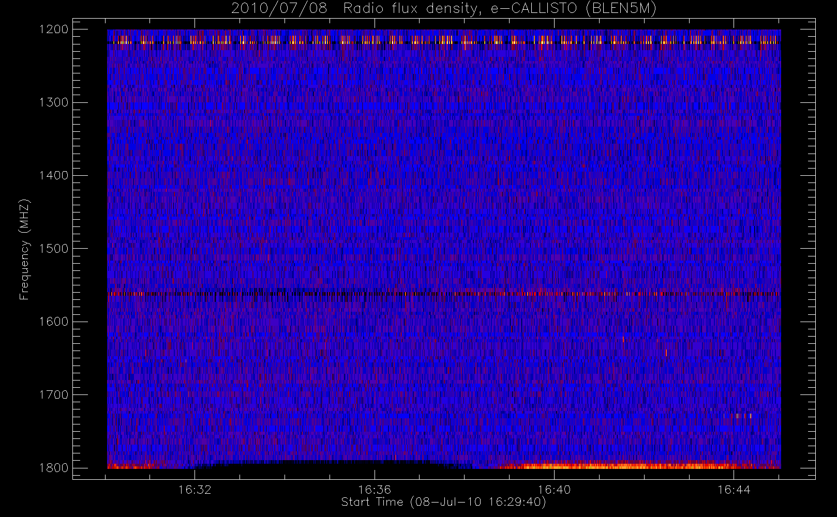
Task: Click the 1500 frequency tick label
Action: tap(54, 248)
